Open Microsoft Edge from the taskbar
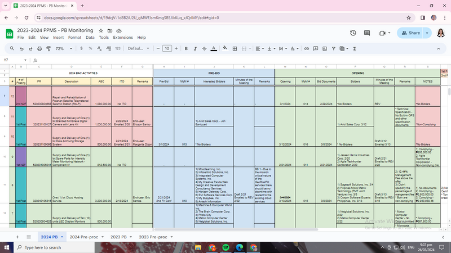This screenshot has width=451, height=253. (x=240, y=247)
